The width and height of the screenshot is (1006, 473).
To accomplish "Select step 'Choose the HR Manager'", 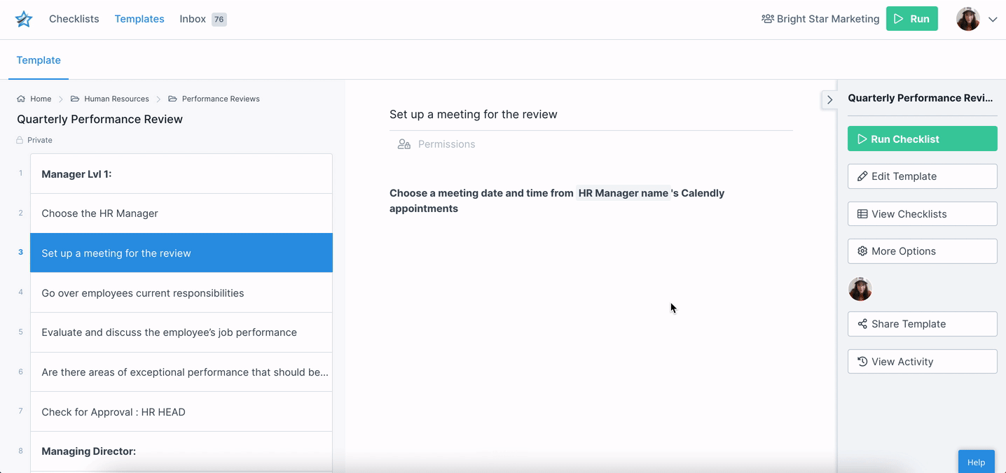I will [x=181, y=213].
